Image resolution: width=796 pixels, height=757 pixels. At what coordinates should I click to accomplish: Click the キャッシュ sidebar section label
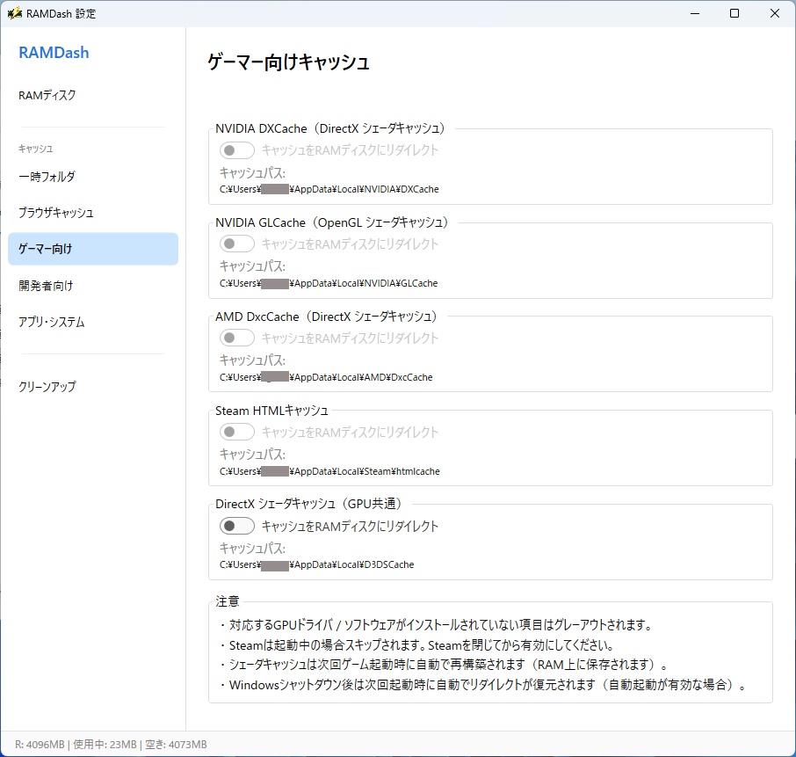click(35, 149)
